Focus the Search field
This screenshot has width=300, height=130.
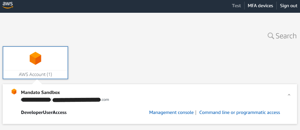click(282, 36)
